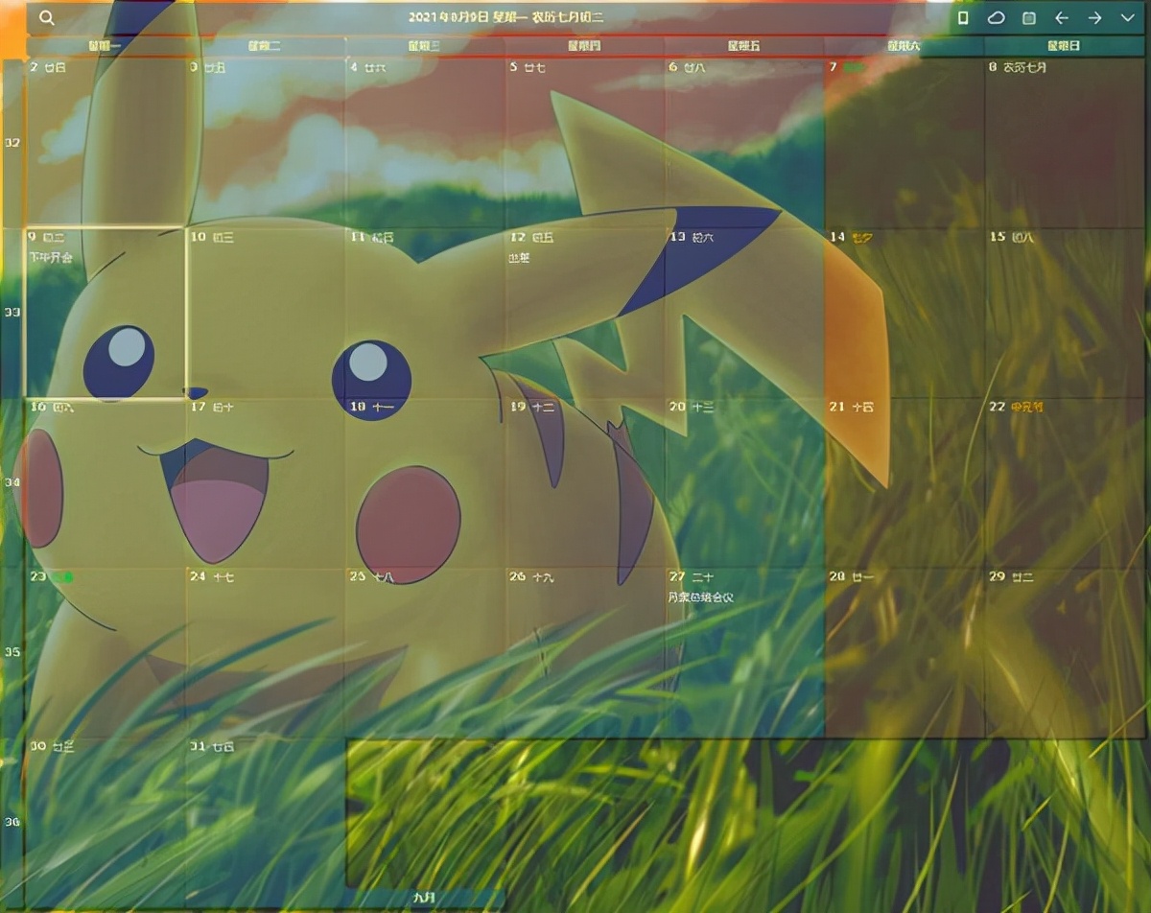Select day cell 20 十三

point(744,482)
